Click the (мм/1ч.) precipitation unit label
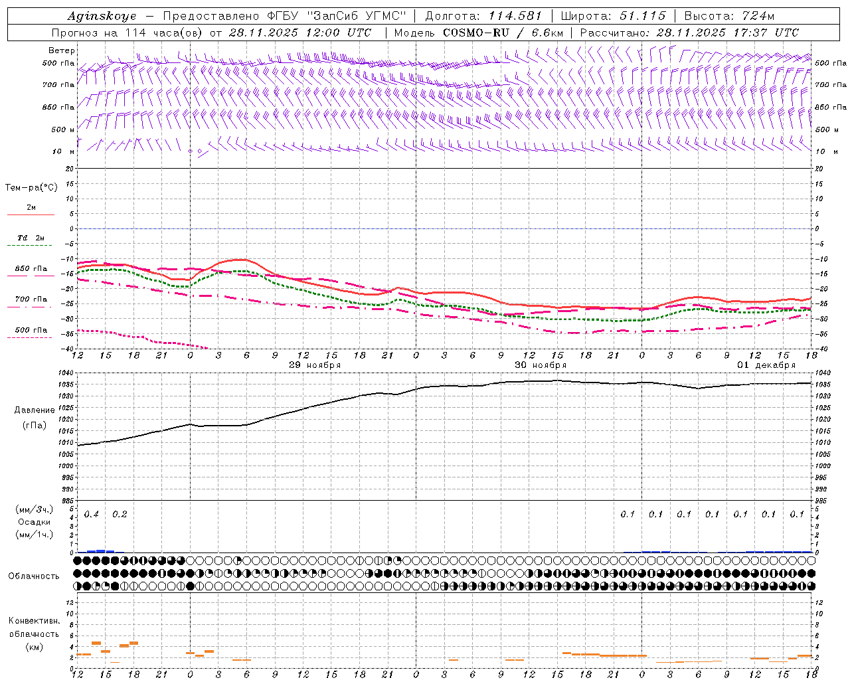850x680 pixels. pos(35,535)
